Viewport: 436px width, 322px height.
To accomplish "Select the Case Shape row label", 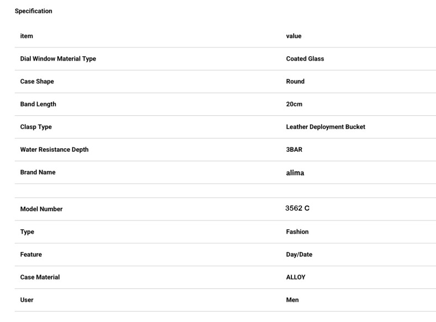I will pos(37,82).
